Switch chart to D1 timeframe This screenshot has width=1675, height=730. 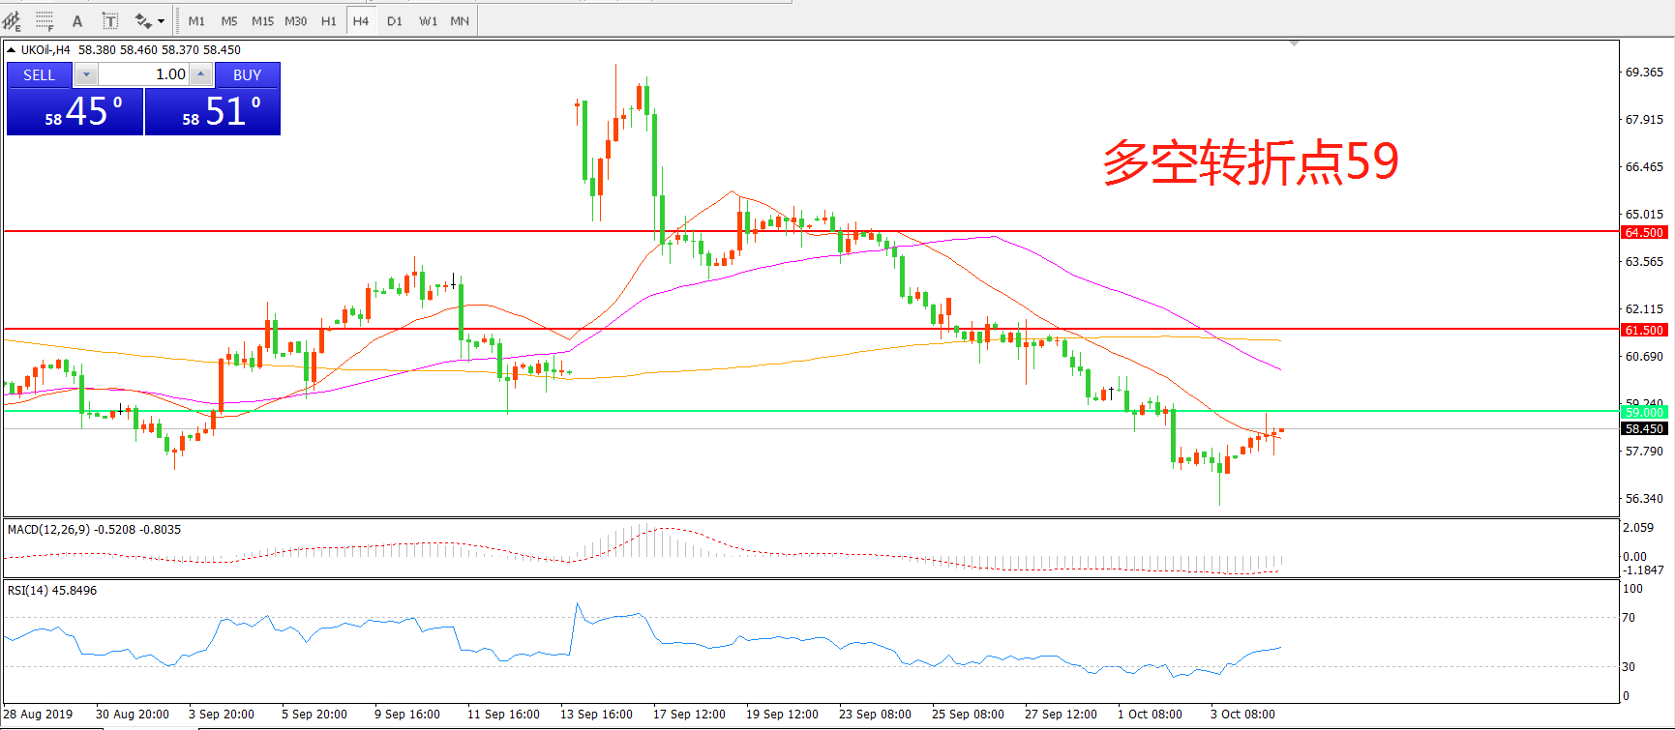coord(395,20)
